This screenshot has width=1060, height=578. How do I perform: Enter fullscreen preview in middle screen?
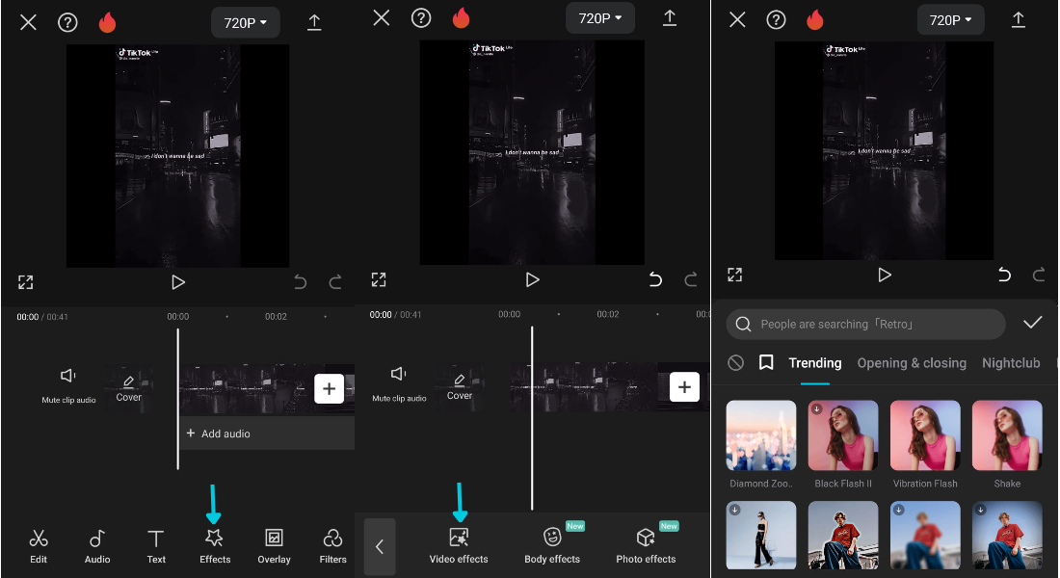point(379,279)
